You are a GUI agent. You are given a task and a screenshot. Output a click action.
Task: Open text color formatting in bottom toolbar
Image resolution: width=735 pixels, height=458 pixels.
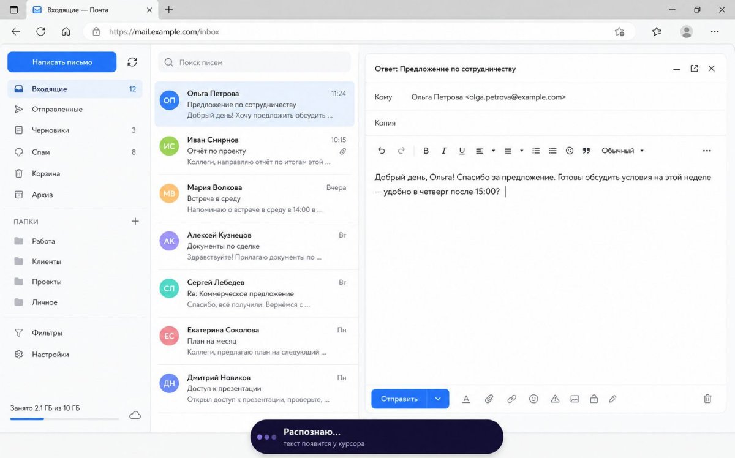pyautogui.click(x=466, y=399)
